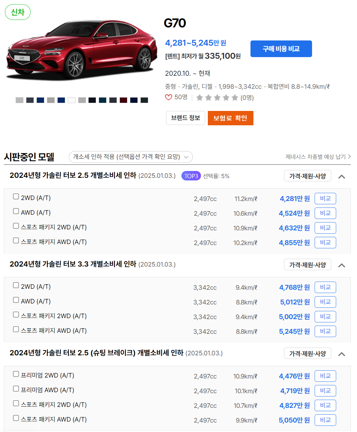Open 브랜드 정보

186,118
